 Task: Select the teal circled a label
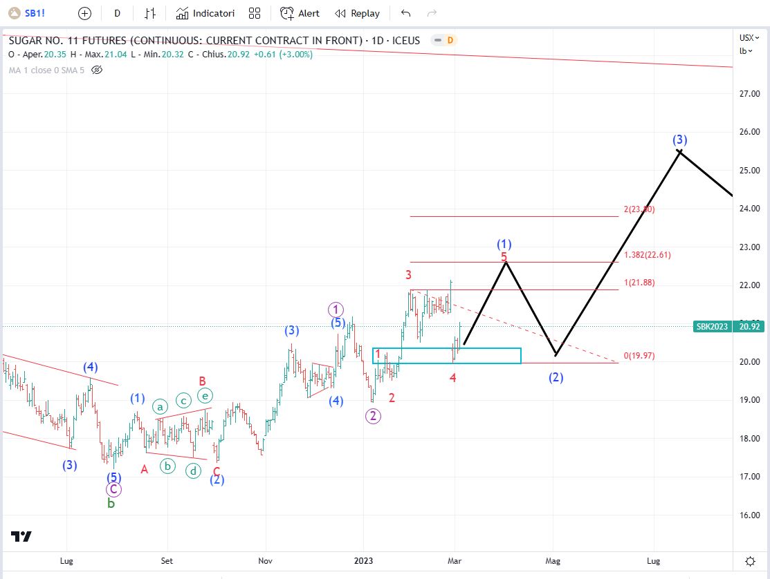click(x=160, y=407)
